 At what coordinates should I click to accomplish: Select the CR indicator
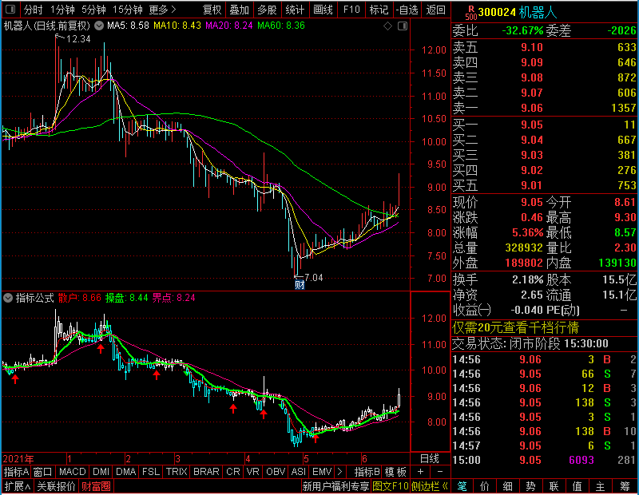(232, 472)
